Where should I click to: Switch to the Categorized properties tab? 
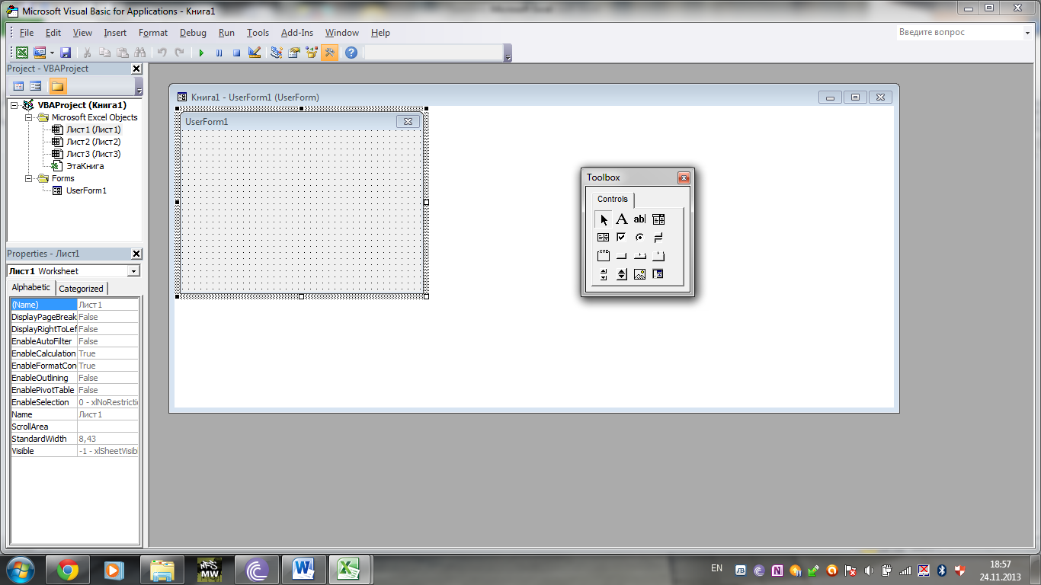pyautogui.click(x=82, y=289)
